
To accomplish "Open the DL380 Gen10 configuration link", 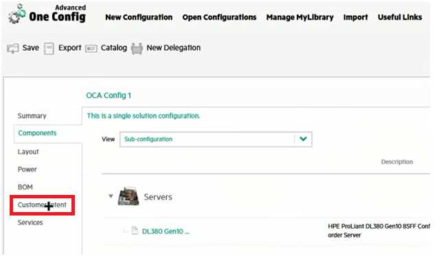I will pos(166,231).
